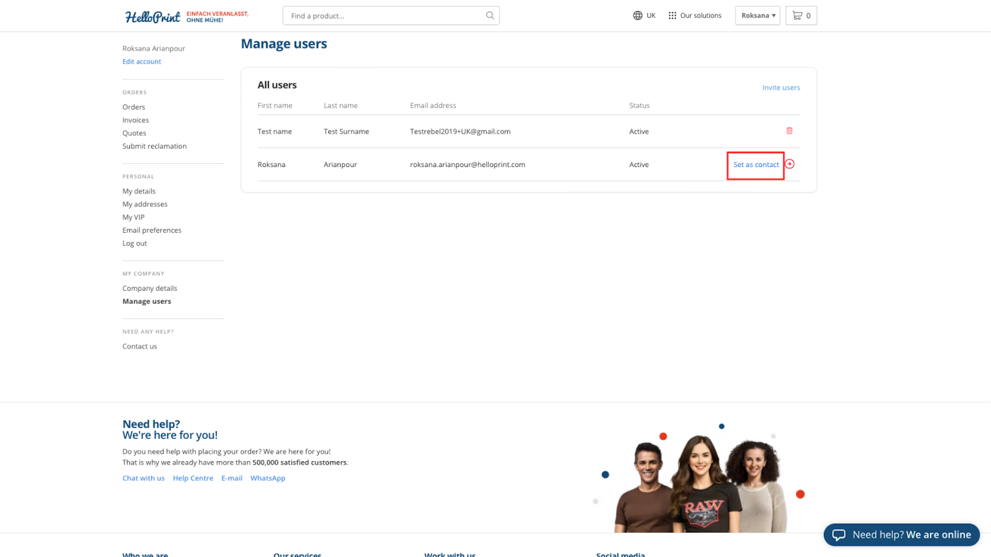Image resolution: width=991 pixels, height=557 pixels.
Task: Click the HelloPrint logo
Action: 153,17
